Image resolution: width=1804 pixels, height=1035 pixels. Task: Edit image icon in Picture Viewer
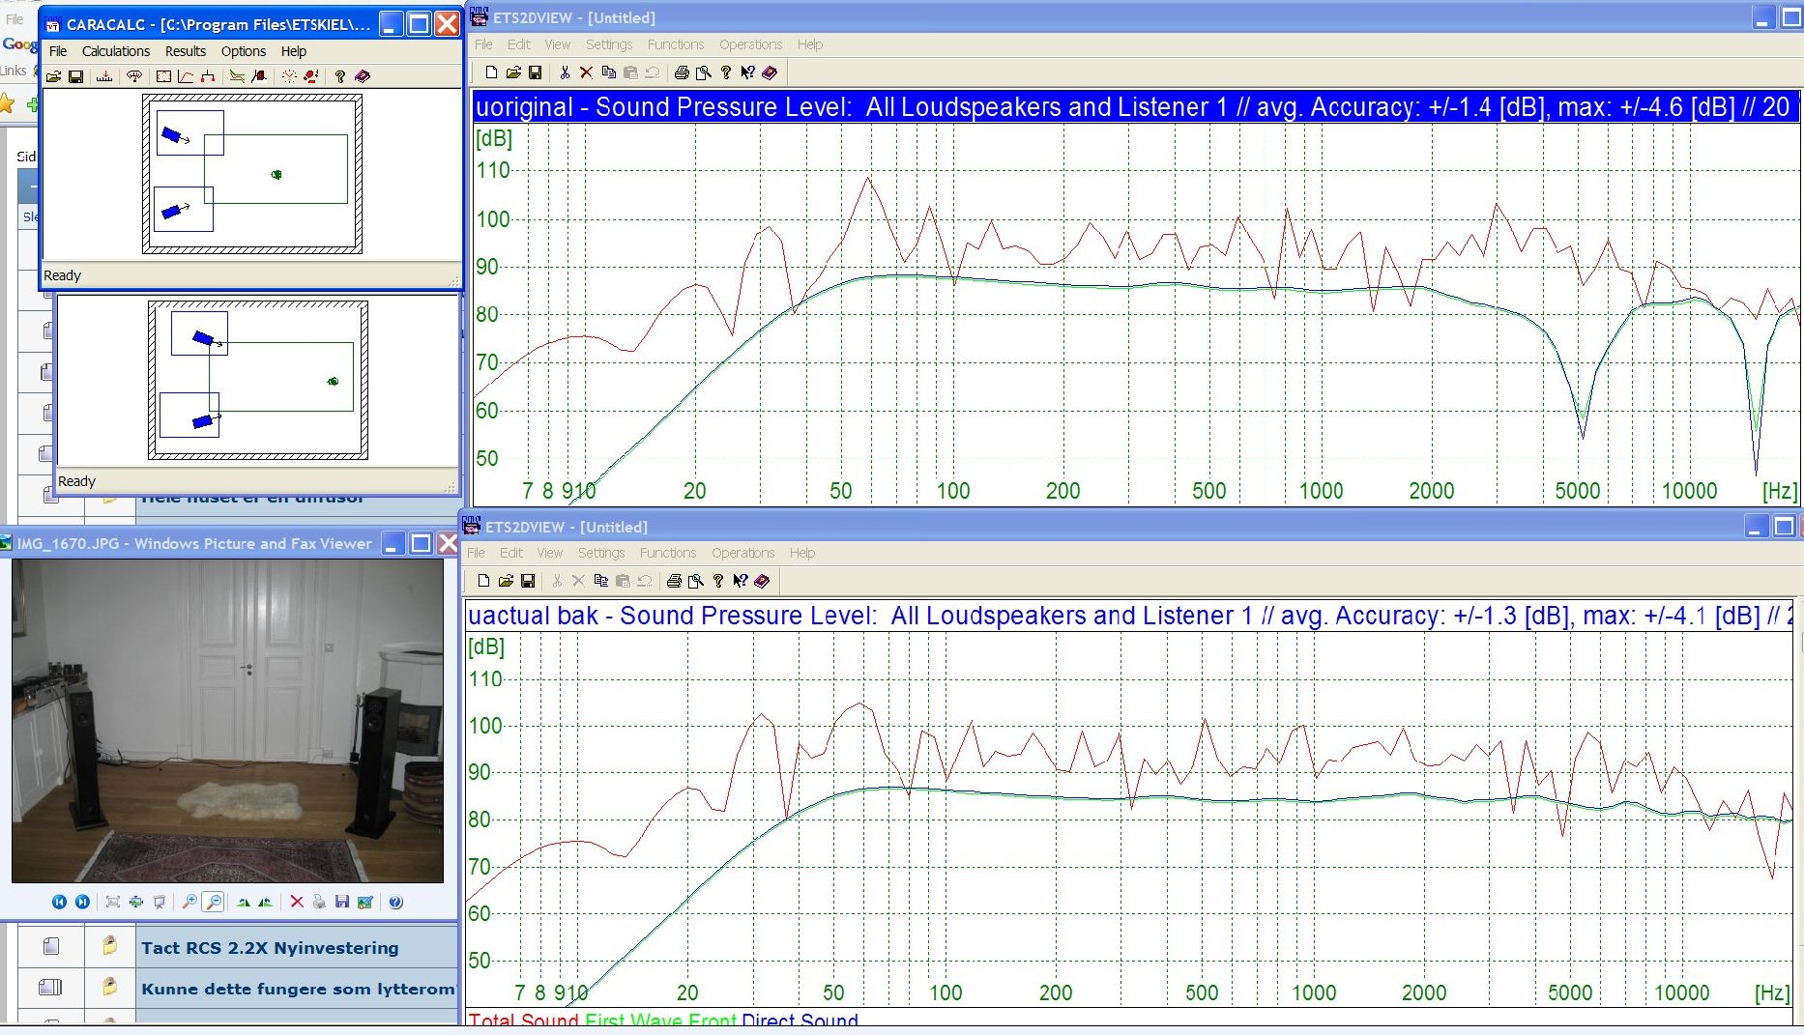364,902
